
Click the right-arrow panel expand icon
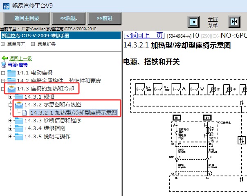point(193,22)
